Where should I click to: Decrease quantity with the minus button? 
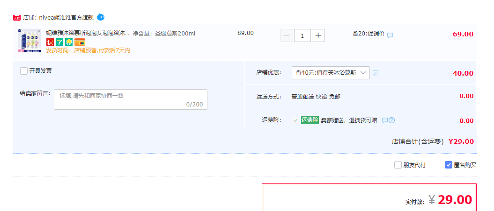[287, 35]
